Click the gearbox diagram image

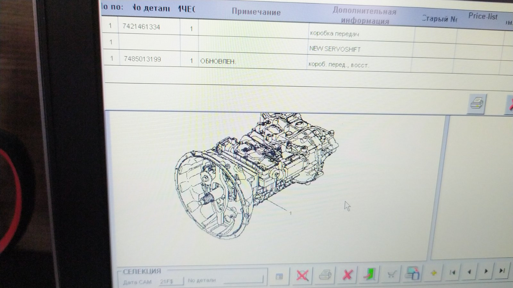tap(256, 175)
